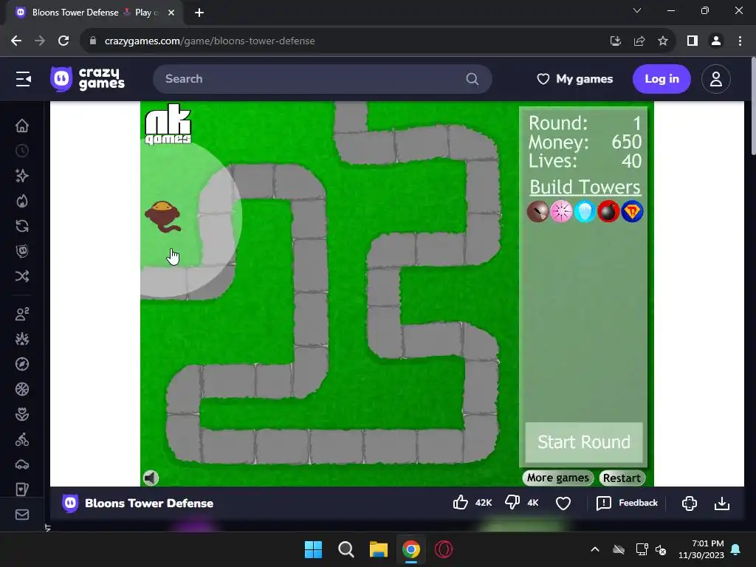Viewport: 756px width, 567px height.
Task: Open Popular games flame icon
Action: (22, 201)
